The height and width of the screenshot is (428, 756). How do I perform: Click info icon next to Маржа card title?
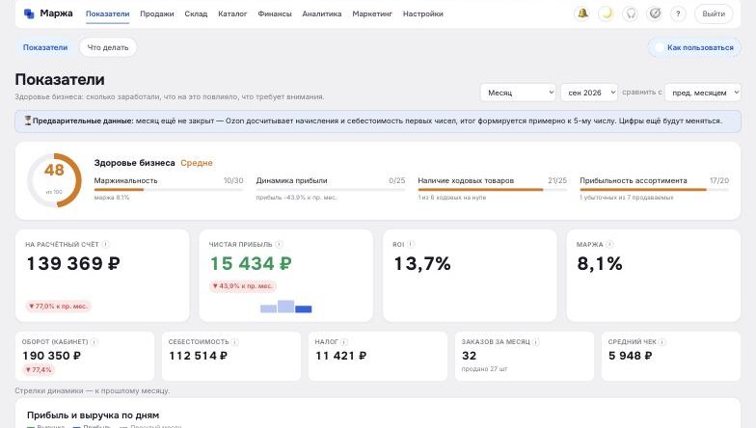click(609, 245)
